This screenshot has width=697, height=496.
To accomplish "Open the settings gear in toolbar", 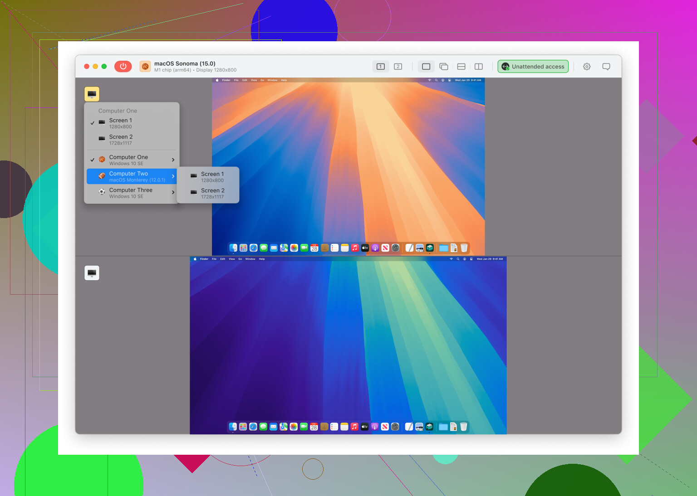I will click(587, 67).
